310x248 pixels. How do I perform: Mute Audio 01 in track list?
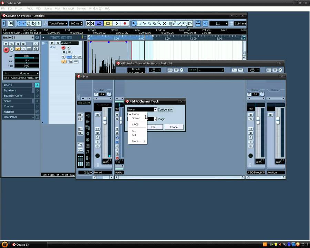pyautogui.click(x=52, y=43)
